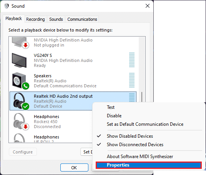Click the Realtek HD Audio 2nd output headphone icon
The height and width of the screenshot is (175, 206).
(x=21, y=101)
